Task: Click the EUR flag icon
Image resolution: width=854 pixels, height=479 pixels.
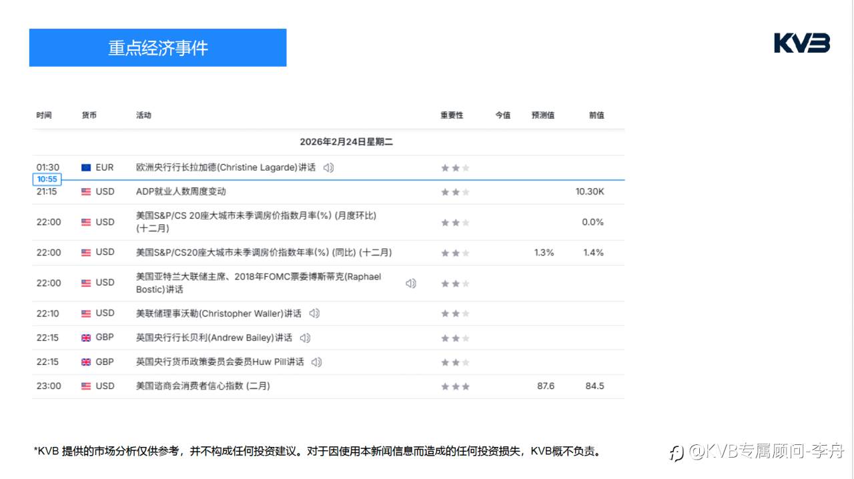Action: pyautogui.click(x=86, y=168)
